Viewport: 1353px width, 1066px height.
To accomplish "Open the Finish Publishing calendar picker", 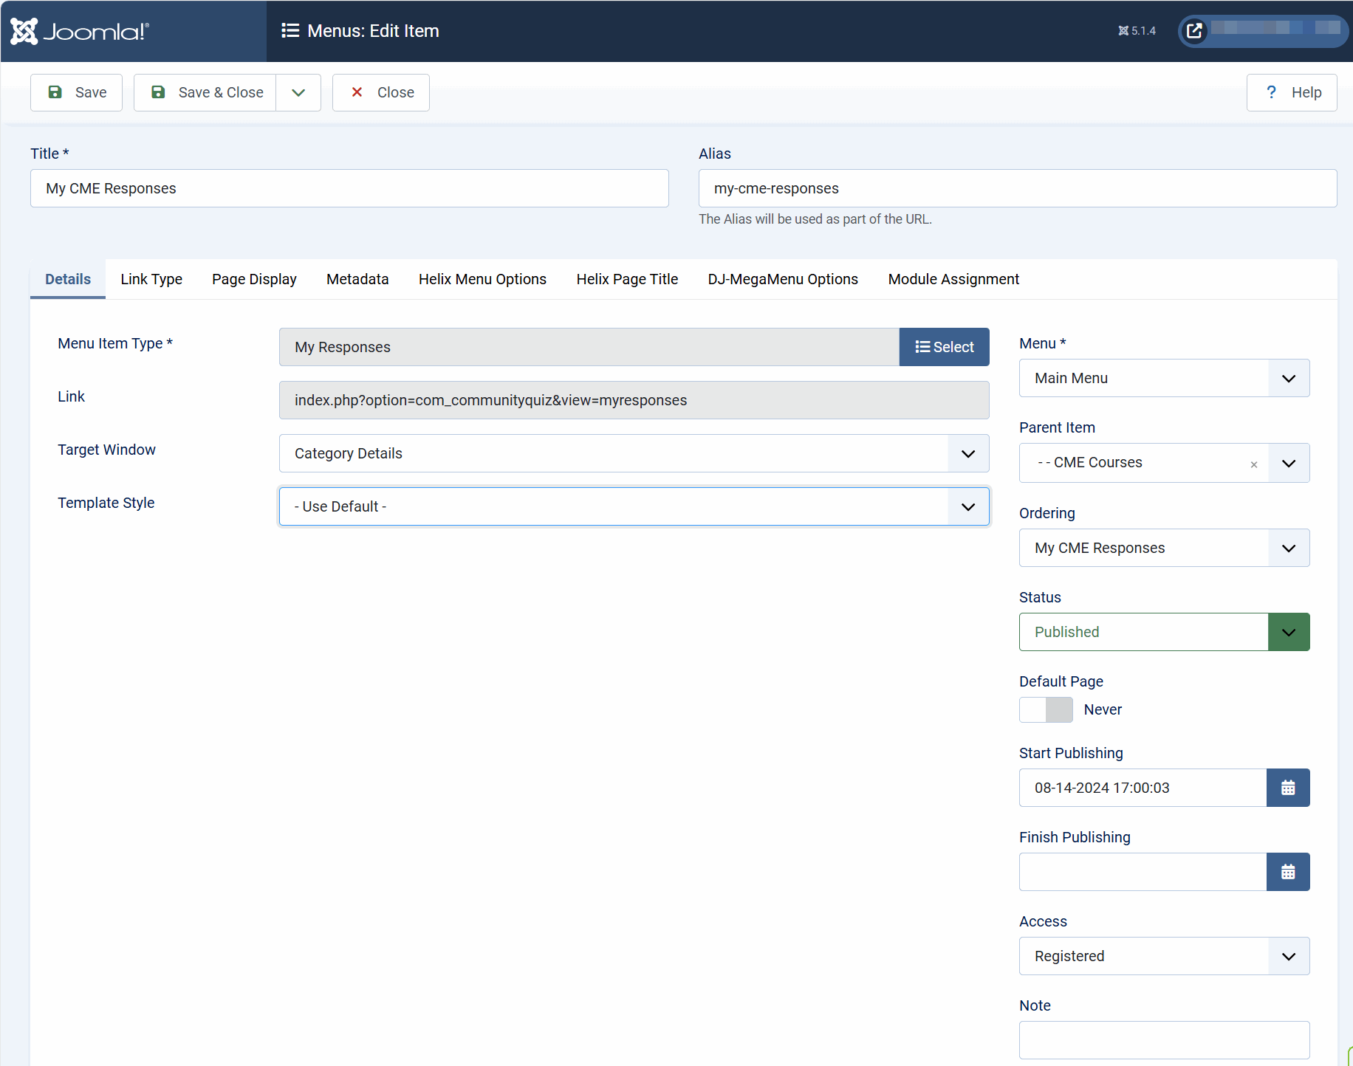I will tap(1287, 872).
